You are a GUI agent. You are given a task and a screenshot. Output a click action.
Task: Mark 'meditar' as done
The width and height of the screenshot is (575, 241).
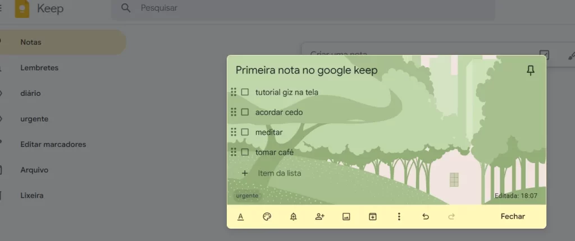(x=245, y=132)
